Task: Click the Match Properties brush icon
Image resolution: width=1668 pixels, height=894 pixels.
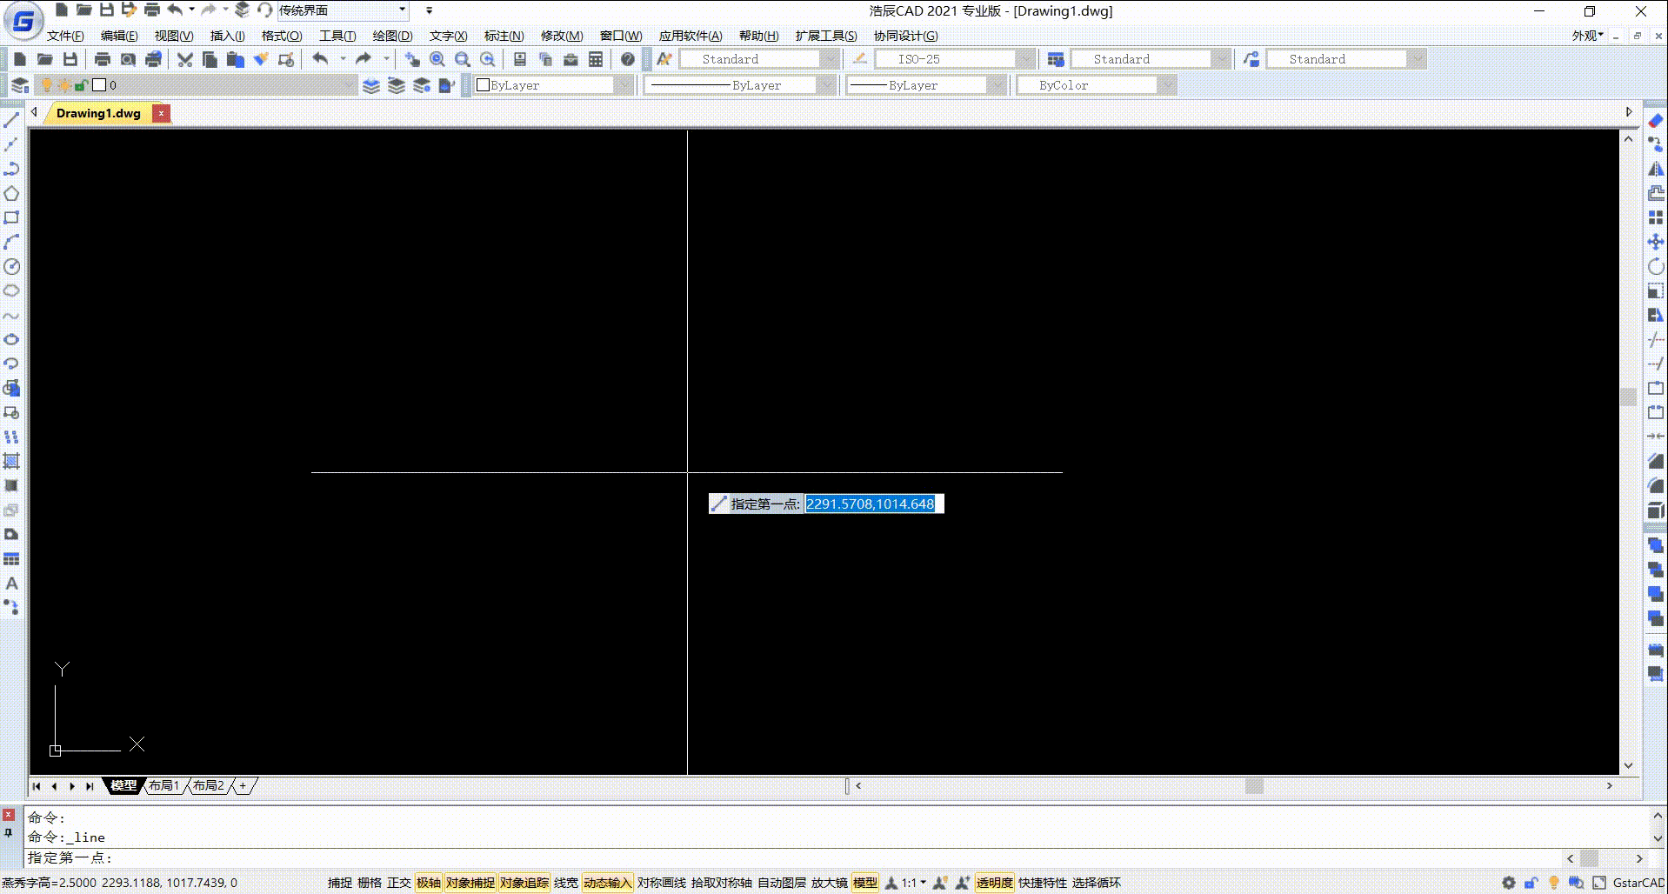Action: [260, 59]
